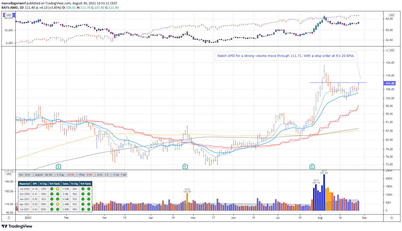Click the 'Oct 2020' table row label

point(25,194)
